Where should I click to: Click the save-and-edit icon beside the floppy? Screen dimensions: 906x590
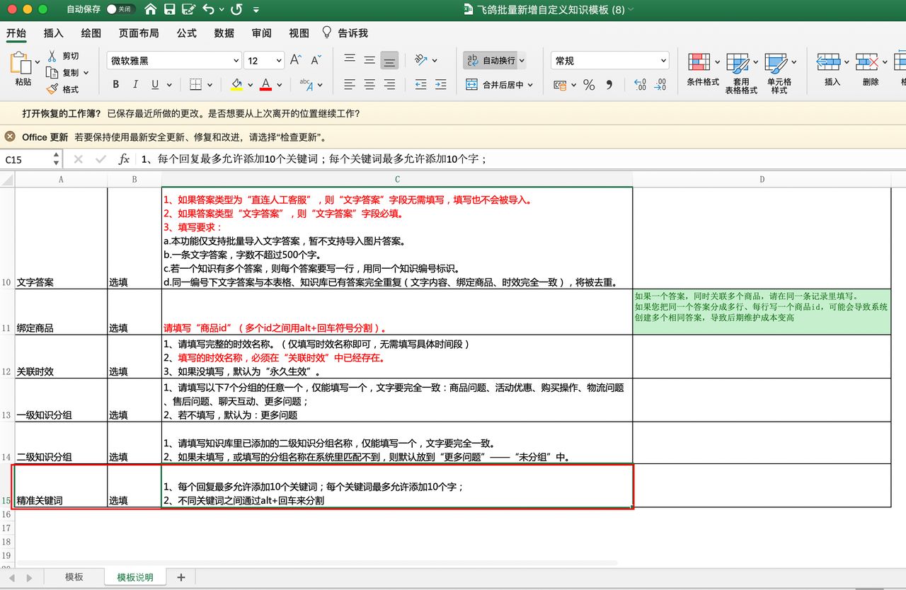tap(188, 10)
